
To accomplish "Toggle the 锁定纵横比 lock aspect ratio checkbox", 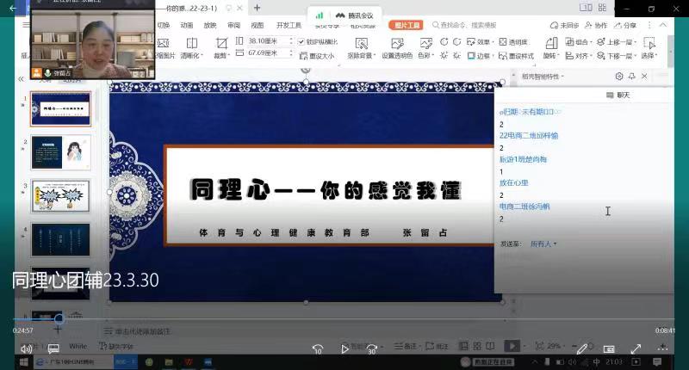I will [302, 41].
